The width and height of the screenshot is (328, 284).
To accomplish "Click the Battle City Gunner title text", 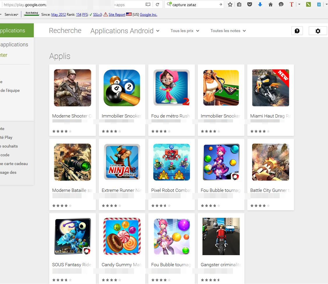I will [x=271, y=190].
